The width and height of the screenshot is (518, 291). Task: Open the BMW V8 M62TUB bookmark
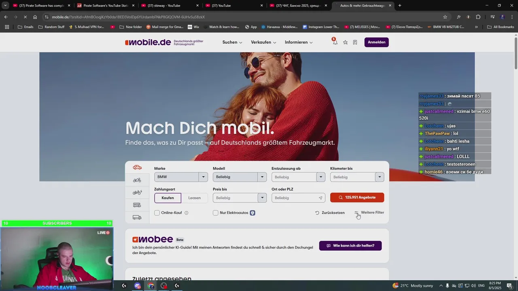coord(447,27)
